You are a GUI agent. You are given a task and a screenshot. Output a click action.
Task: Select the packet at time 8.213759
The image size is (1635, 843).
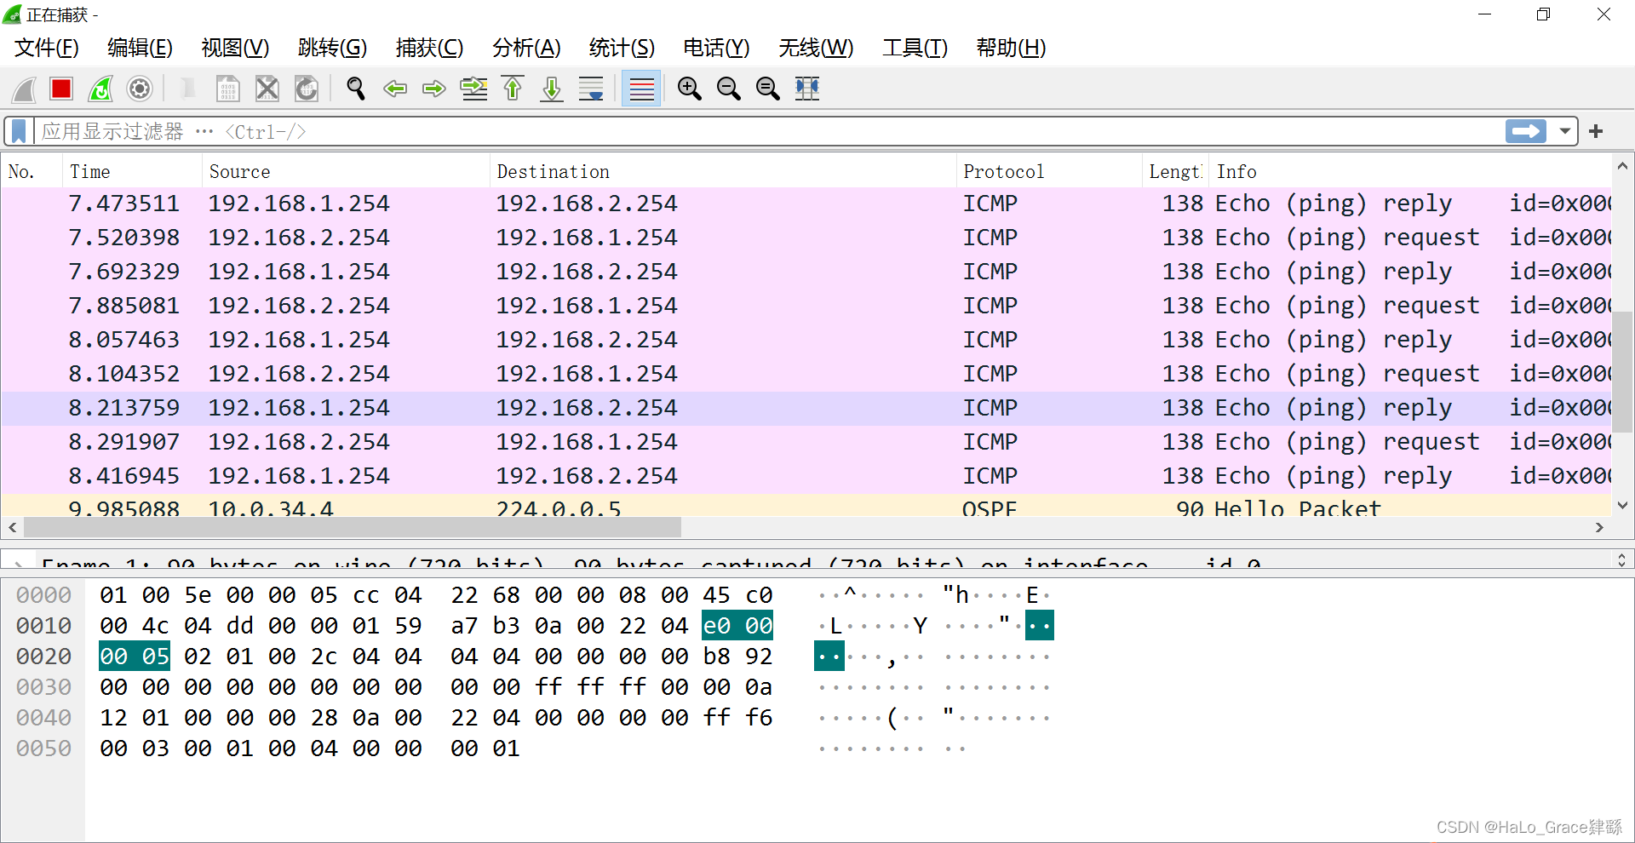click(806, 408)
